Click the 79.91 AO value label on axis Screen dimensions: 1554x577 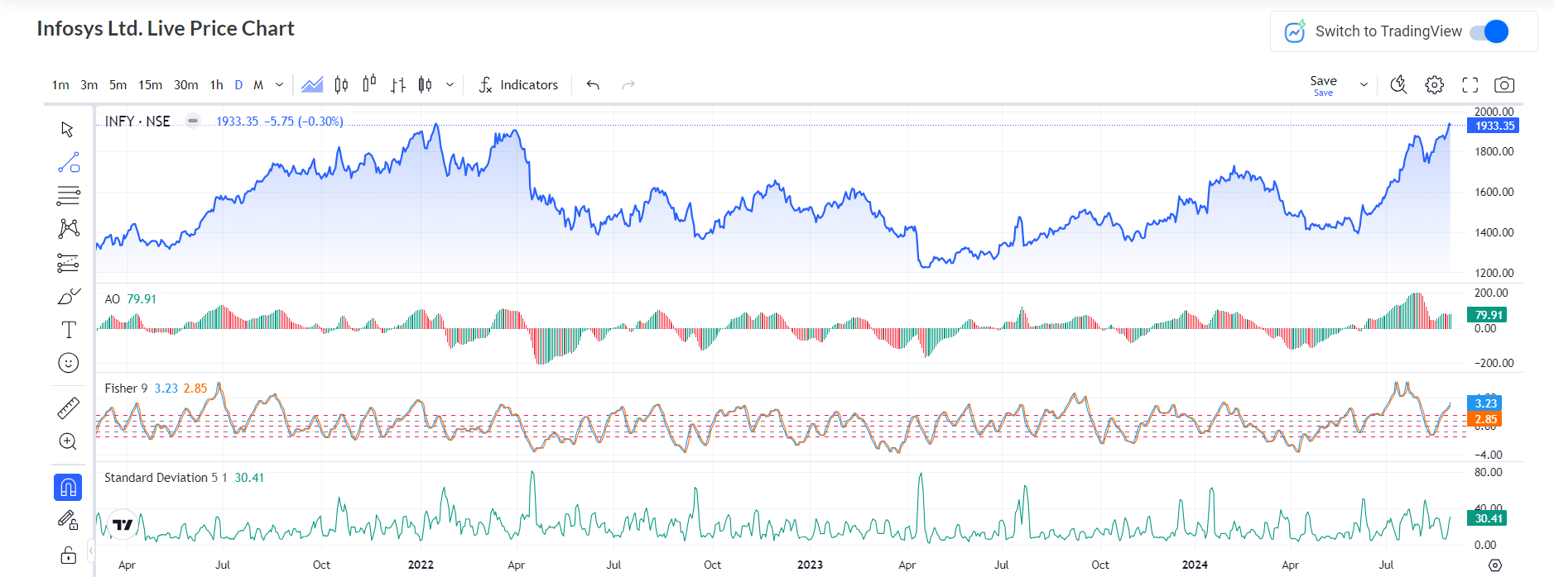click(1487, 315)
